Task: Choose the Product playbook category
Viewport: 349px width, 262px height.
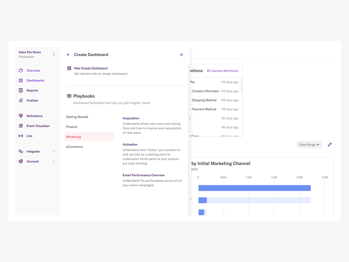Action: (72, 127)
